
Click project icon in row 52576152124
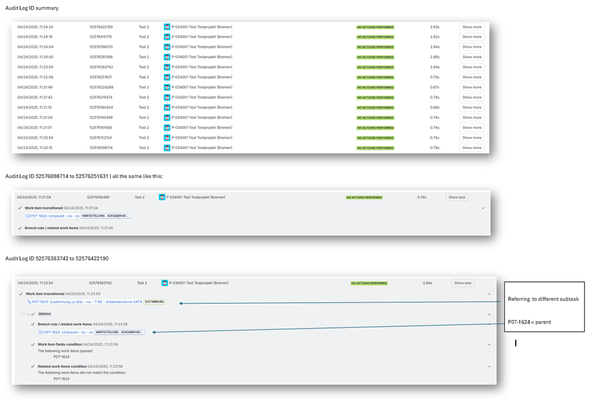click(x=167, y=138)
